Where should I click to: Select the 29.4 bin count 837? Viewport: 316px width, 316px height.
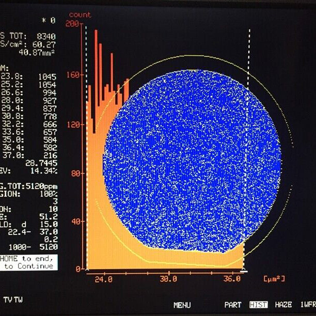pyautogui.click(x=50, y=108)
